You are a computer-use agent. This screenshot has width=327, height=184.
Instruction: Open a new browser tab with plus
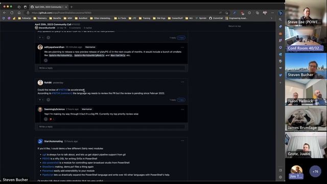coord(72,7)
